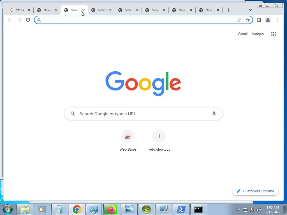Open File Explorer from taskbar
Screen dimensions: 287x215
(x=25, y=209)
